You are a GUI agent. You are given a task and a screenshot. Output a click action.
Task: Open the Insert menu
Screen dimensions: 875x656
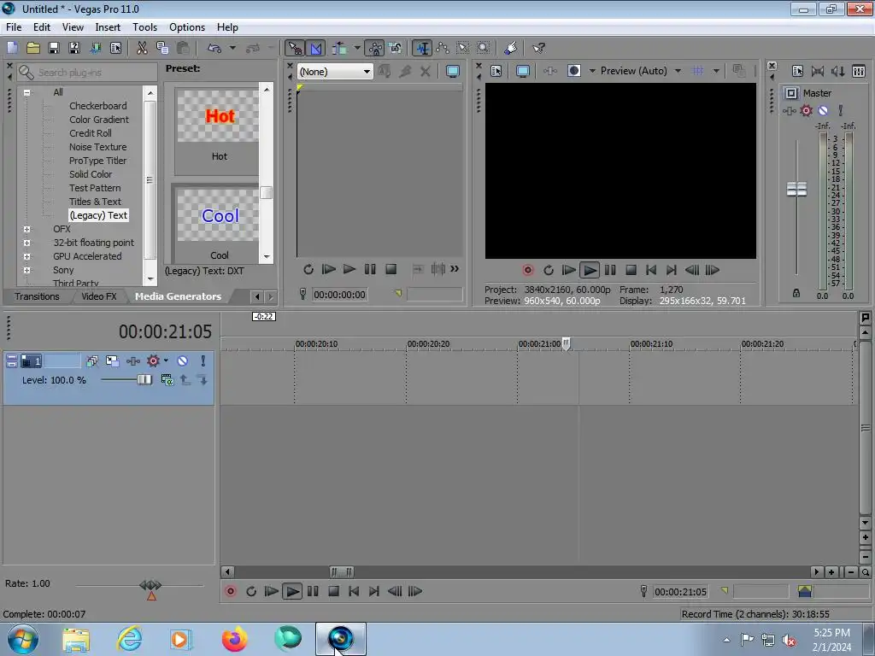[x=107, y=26]
